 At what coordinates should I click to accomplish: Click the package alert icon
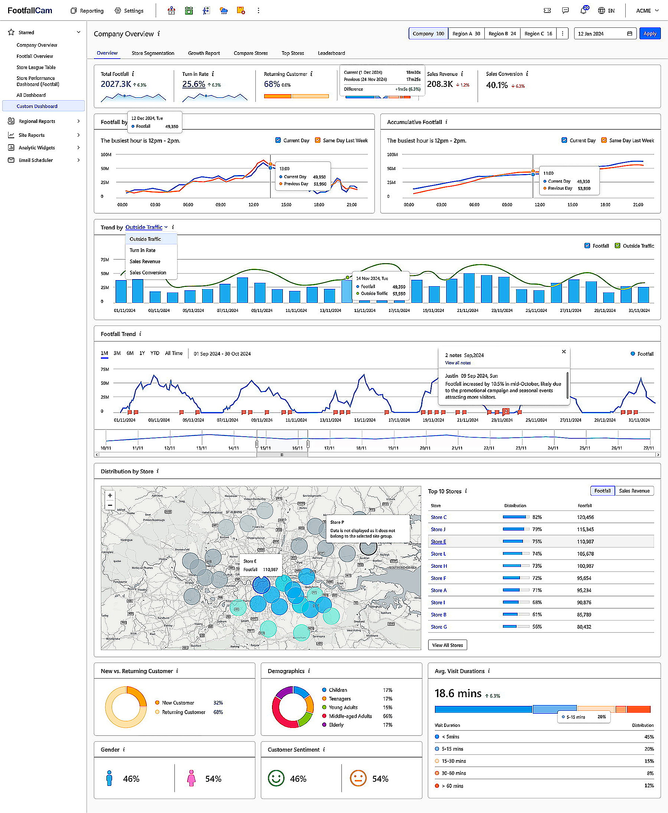click(x=241, y=11)
